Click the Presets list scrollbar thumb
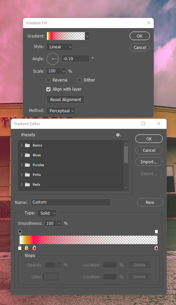The image size is (176, 305). (126, 155)
